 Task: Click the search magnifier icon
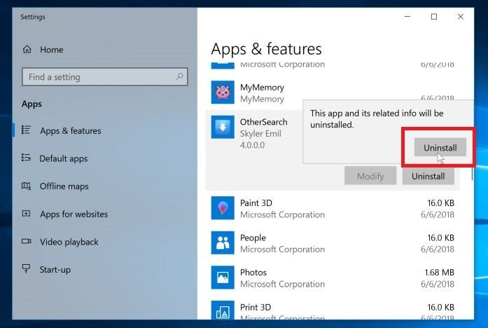(179, 77)
